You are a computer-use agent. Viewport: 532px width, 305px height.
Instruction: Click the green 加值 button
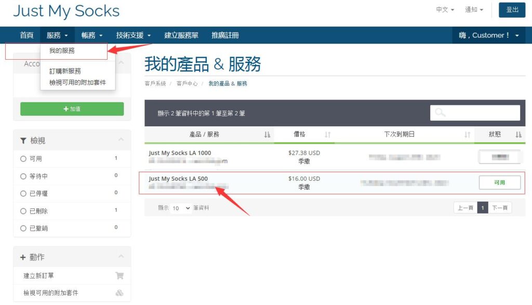click(72, 109)
